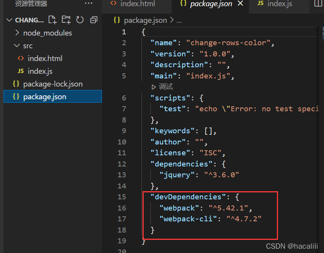Create a new file using the New File icon
This screenshot has height=253, width=324.
pyautogui.click(x=53, y=20)
